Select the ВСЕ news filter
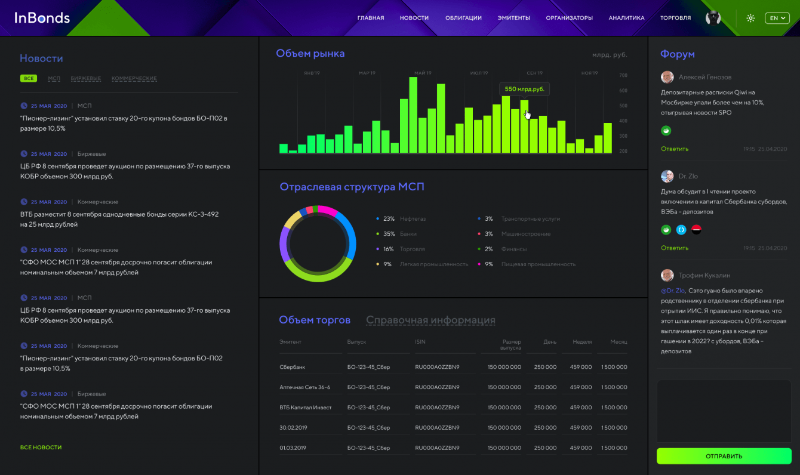The width and height of the screenshot is (800, 475). [28, 78]
